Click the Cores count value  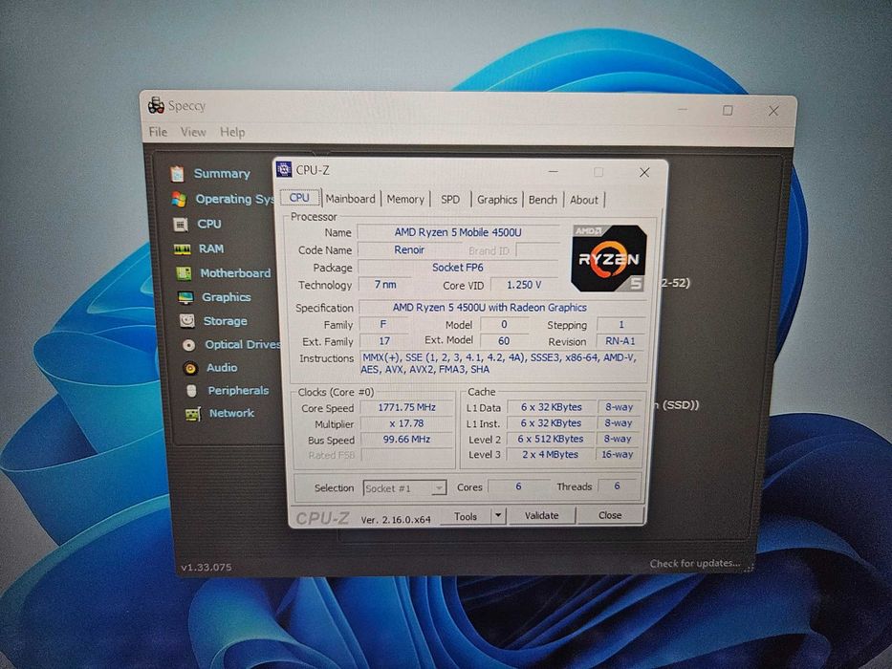point(518,487)
